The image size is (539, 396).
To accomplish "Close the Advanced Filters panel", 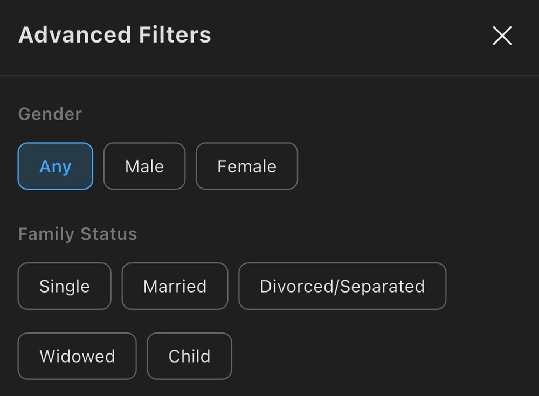I will (502, 36).
